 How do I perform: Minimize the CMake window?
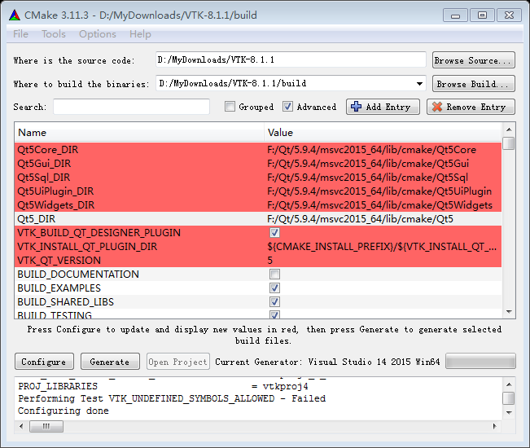pyautogui.click(x=455, y=15)
